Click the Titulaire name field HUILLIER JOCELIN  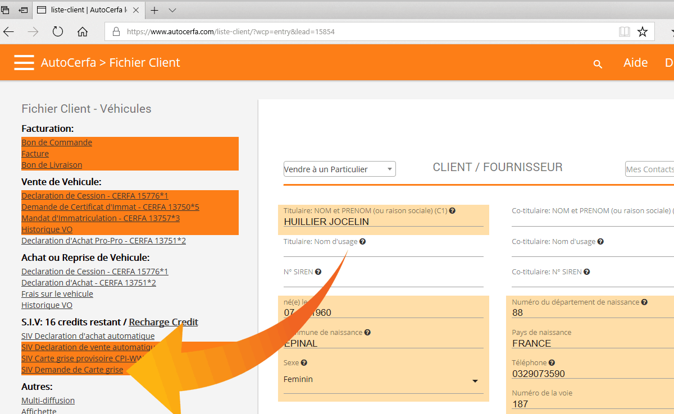(383, 222)
